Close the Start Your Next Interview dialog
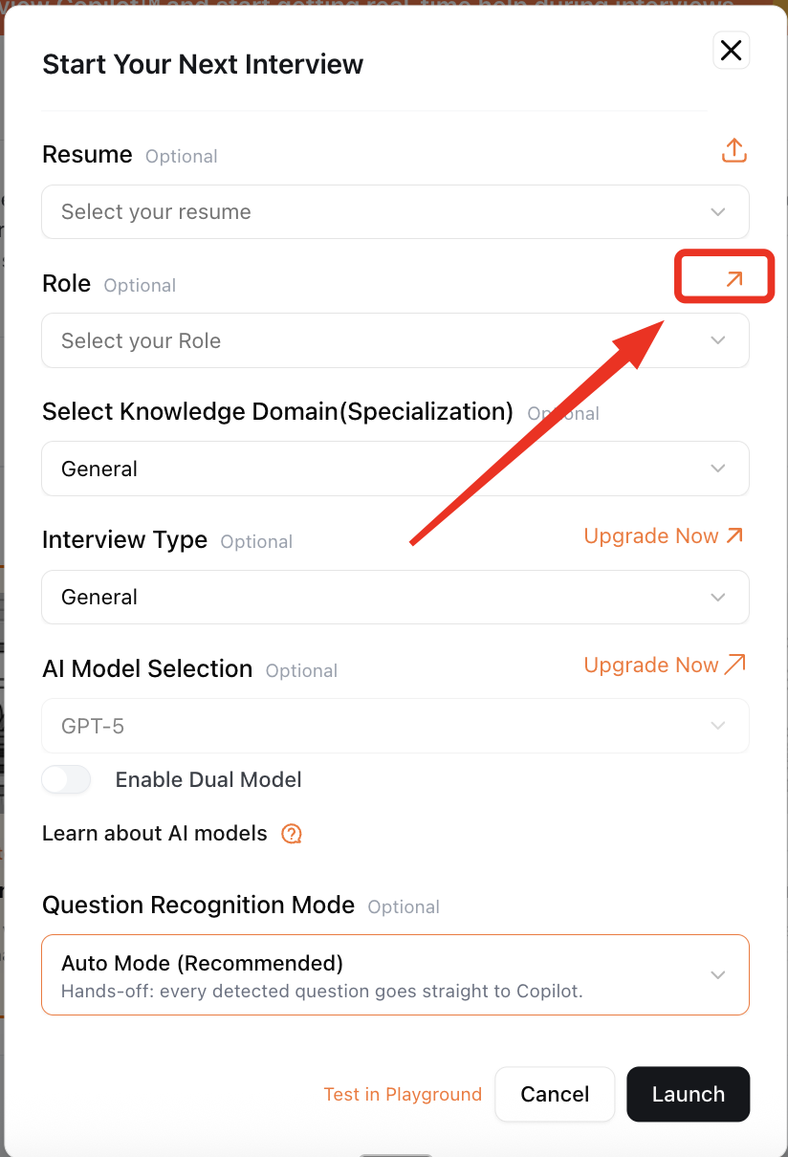 click(731, 51)
